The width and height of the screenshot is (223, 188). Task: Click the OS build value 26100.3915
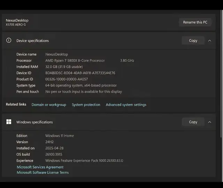(x=54, y=154)
